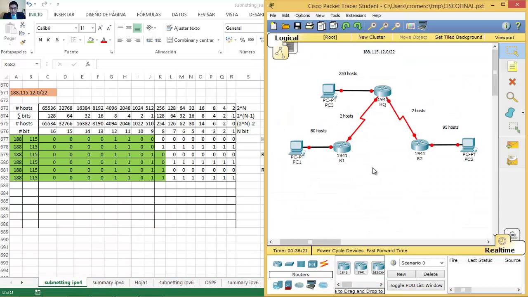This screenshot has width=528, height=297.
Task: Choose the red X Delete tool
Action: 512,82
